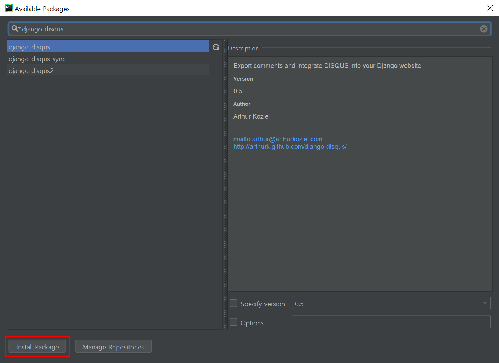Click the Description section header
The height and width of the screenshot is (363, 499).
[243, 48]
